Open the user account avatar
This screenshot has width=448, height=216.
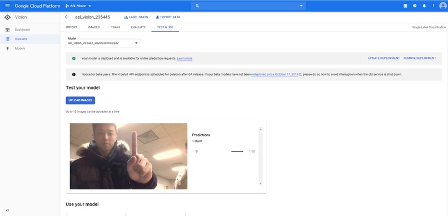(x=443, y=6)
